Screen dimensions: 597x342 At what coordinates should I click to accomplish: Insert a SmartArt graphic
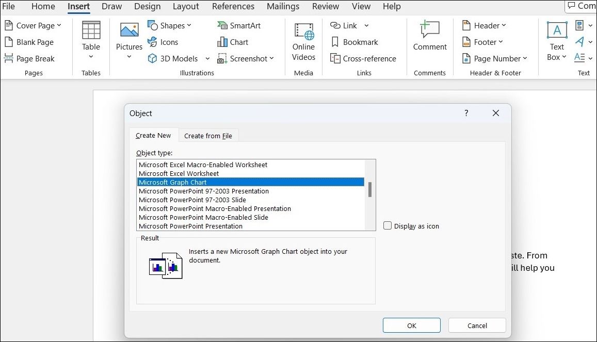point(238,25)
